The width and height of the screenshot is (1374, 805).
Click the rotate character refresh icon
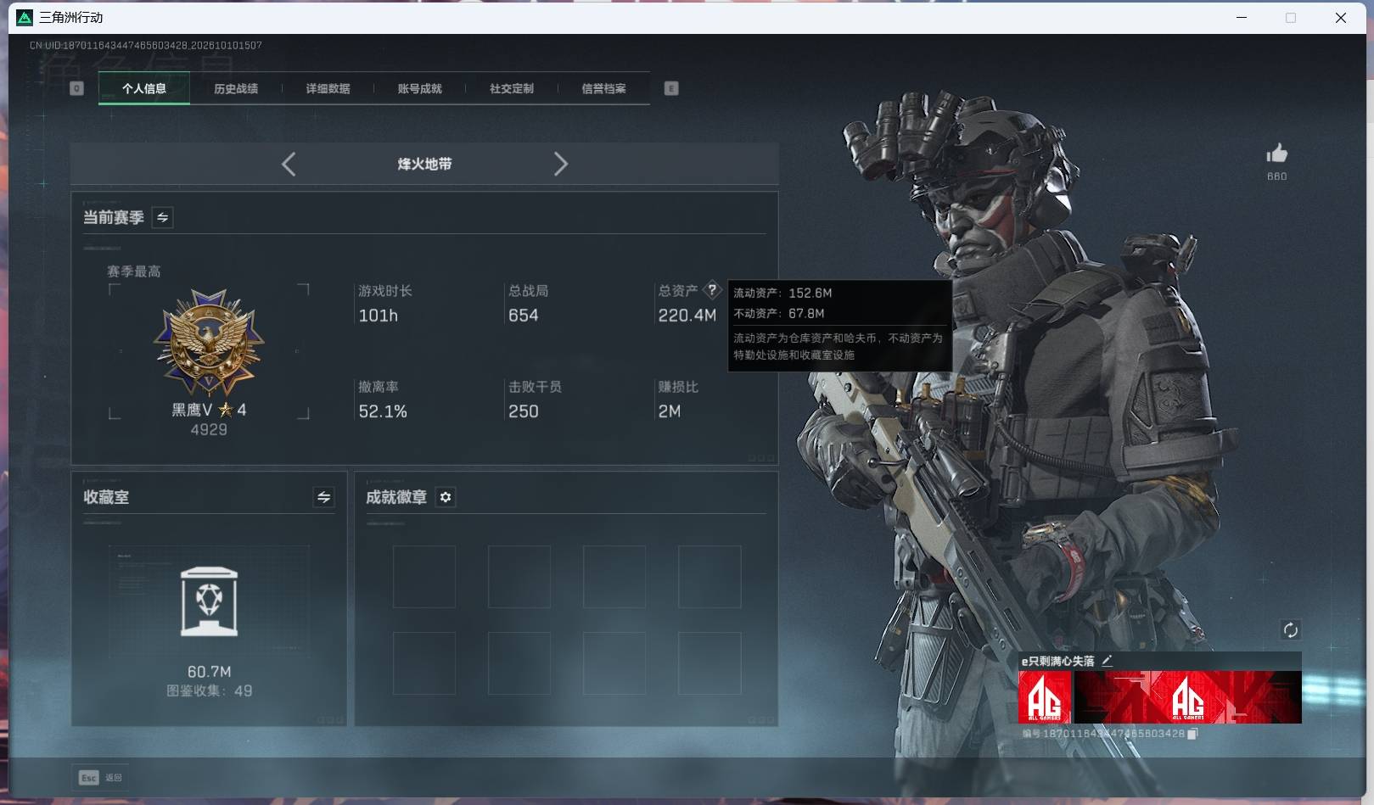pyautogui.click(x=1290, y=629)
